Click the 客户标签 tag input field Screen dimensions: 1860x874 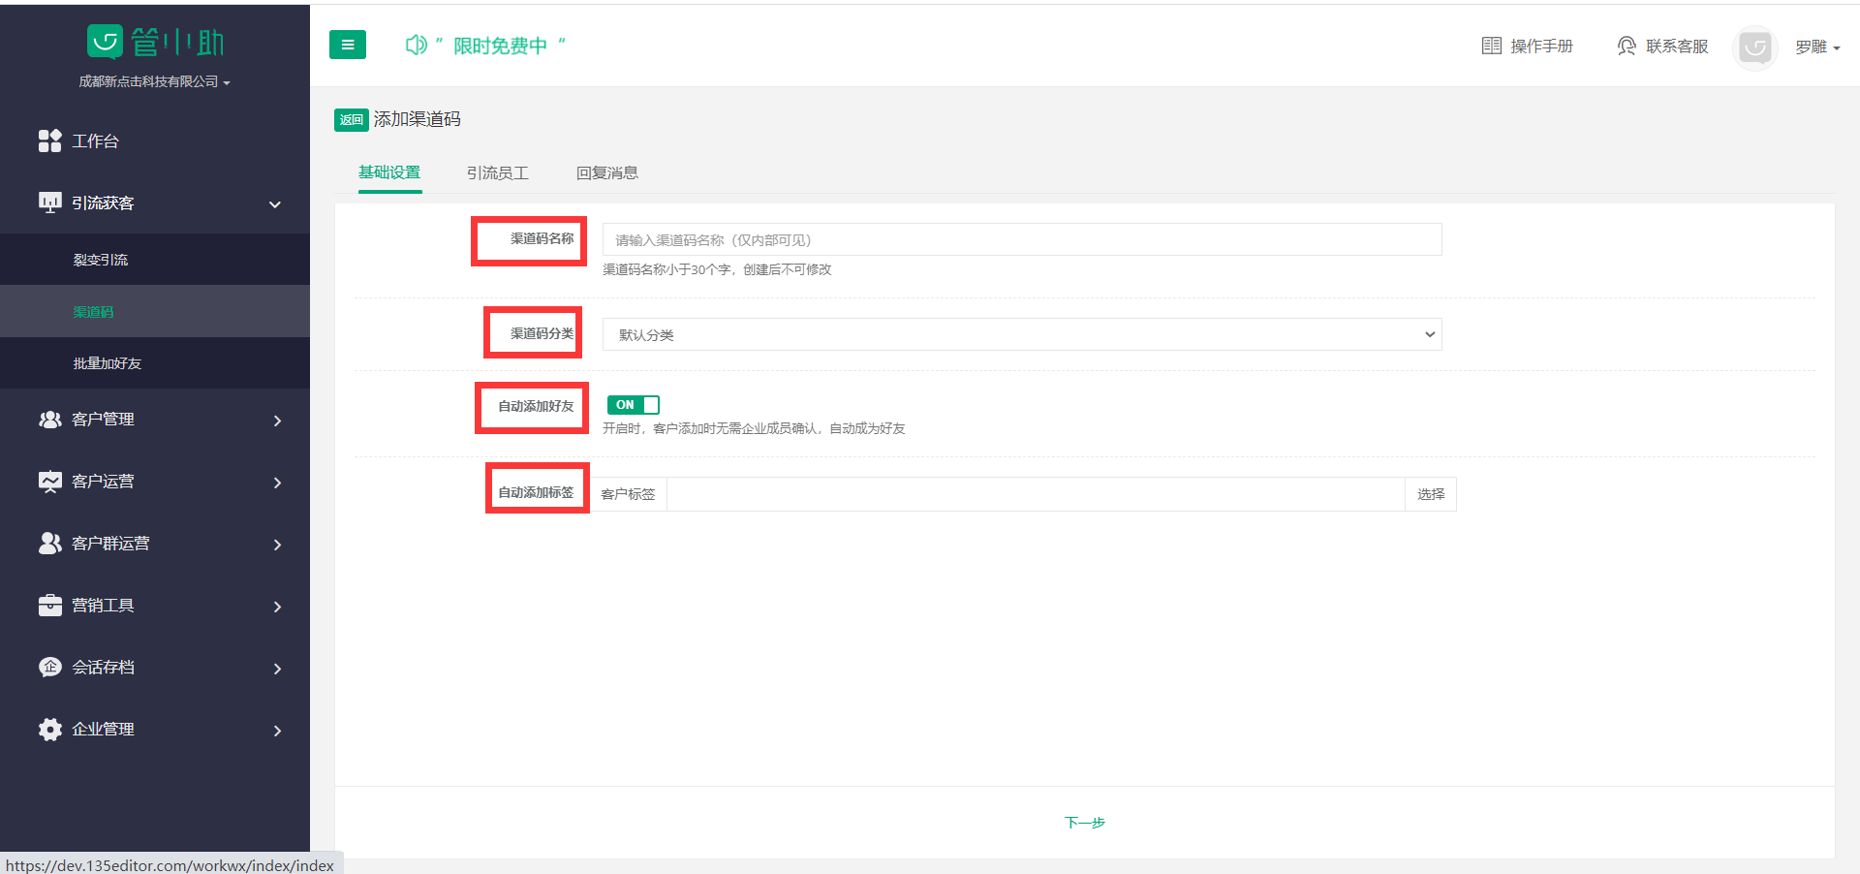tap(1036, 494)
